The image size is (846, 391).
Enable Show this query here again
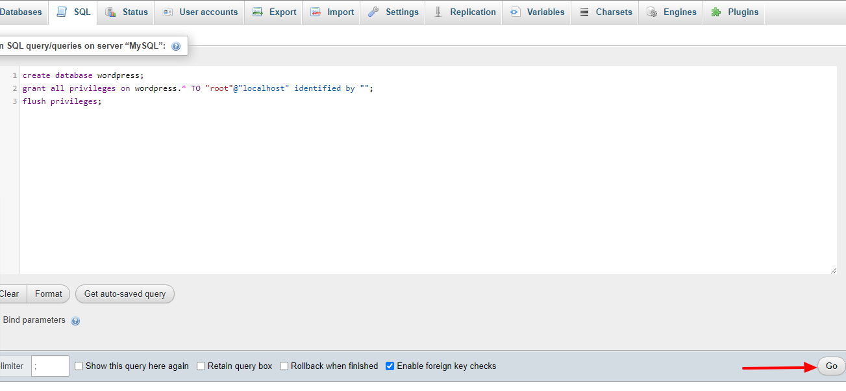(79, 366)
